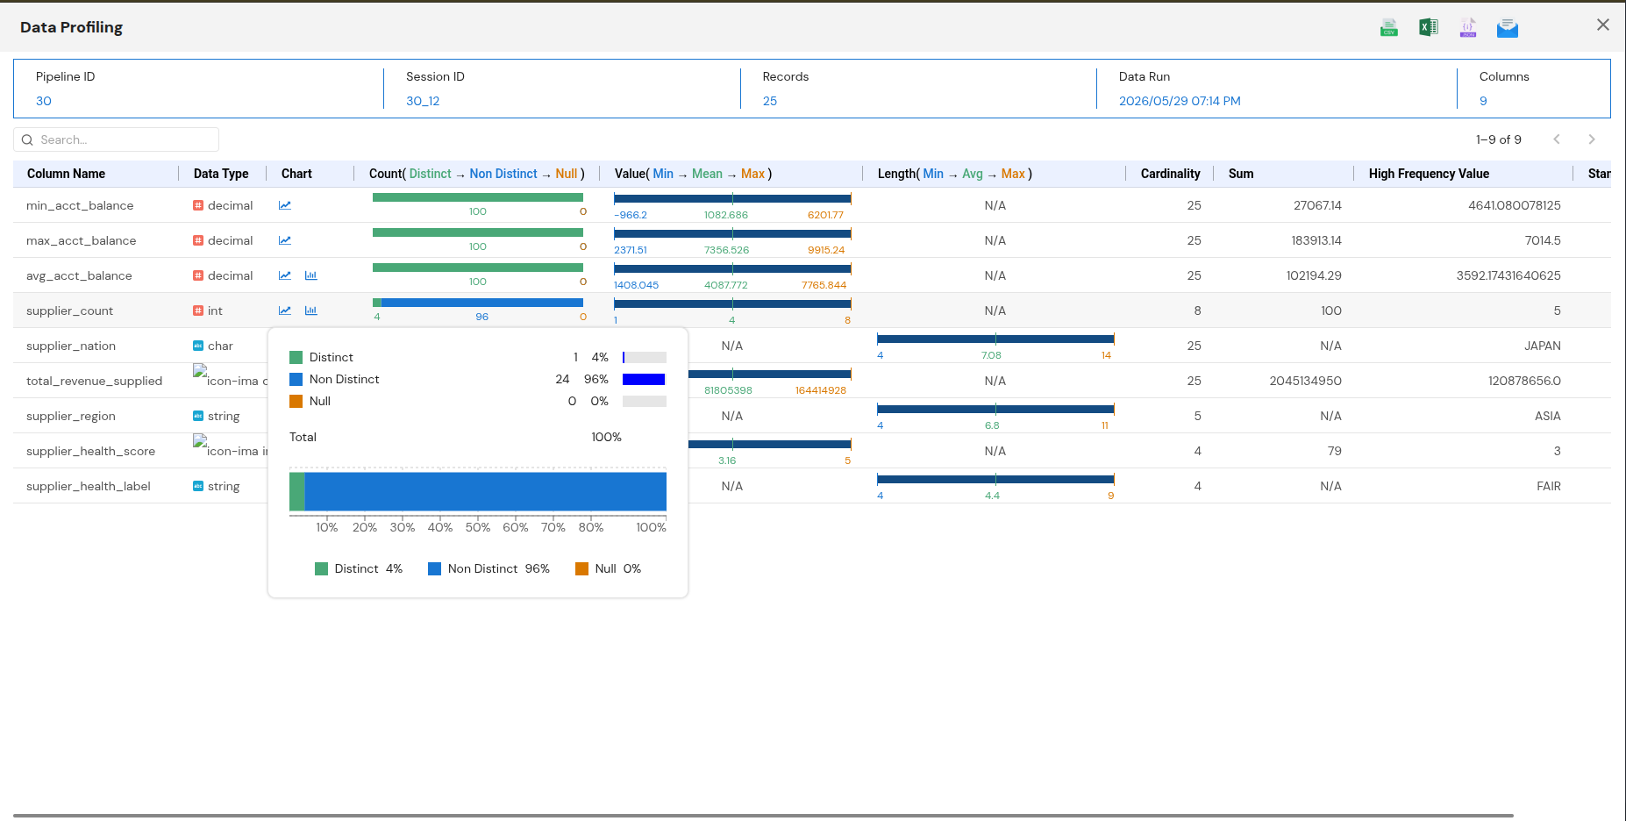Email the data profiling report
1626x821 pixels.
[1508, 27]
